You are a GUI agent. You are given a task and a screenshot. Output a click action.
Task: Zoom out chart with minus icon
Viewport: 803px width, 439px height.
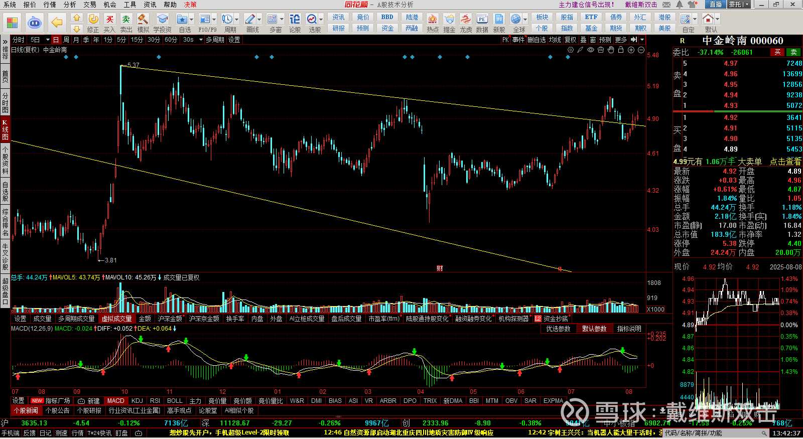pyautogui.click(x=641, y=50)
